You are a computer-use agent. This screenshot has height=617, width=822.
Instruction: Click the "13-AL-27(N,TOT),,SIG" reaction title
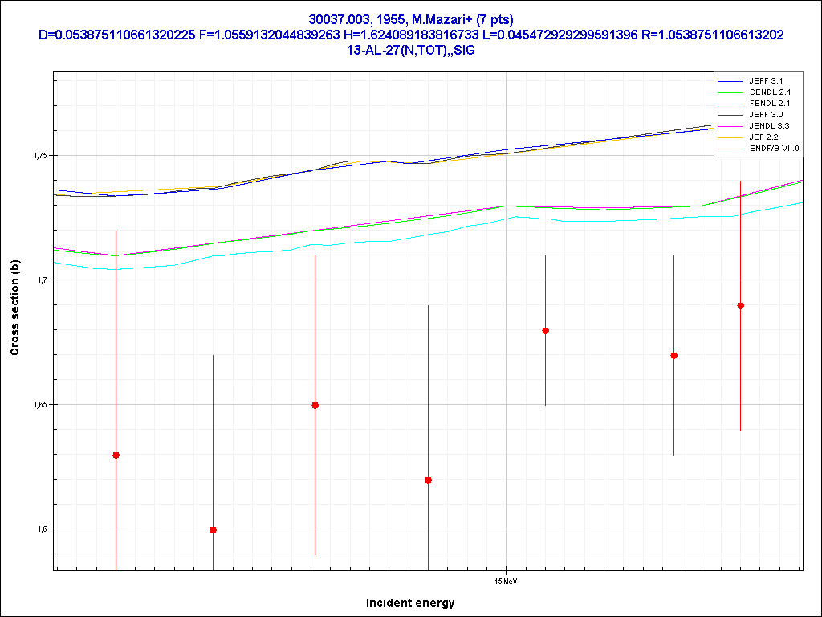tap(410, 49)
